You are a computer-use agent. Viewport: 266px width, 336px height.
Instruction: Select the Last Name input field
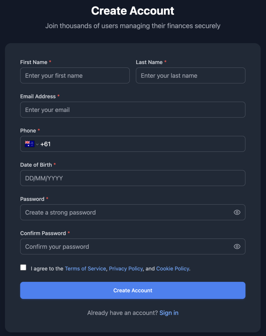tap(190, 75)
